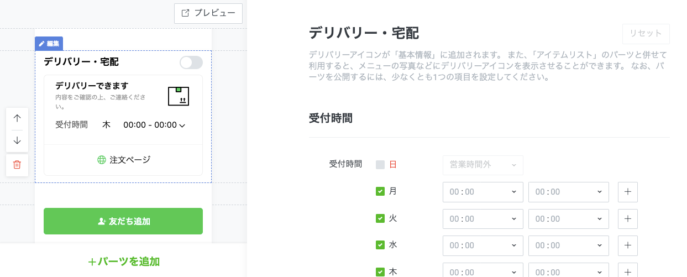Viewport: 687px width, 277px height.
Task: Uncheck the 月 (Monday) checkbox
Action: coord(380,191)
